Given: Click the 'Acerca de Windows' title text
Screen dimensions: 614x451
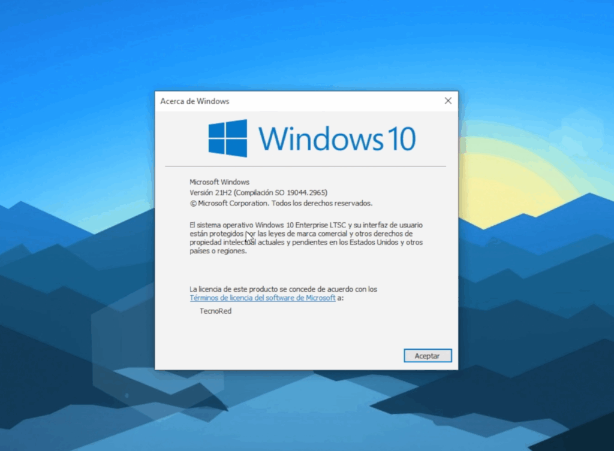Looking at the screenshot, I should pos(195,101).
